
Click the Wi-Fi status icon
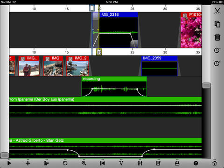tap(14, 2)
